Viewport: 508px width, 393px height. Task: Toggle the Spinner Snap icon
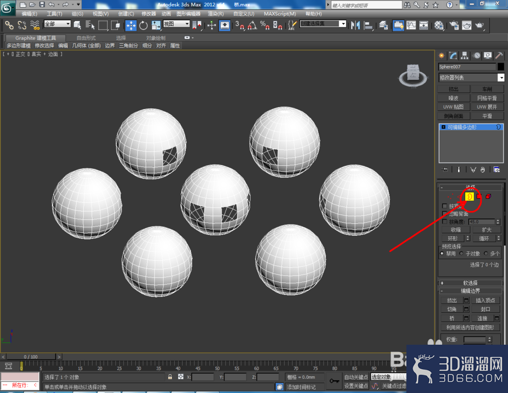tap(277, 25)
